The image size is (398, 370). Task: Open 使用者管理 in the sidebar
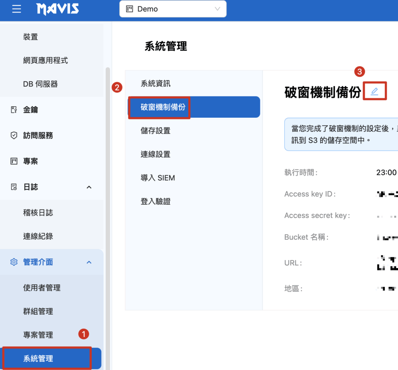[42, 288]
